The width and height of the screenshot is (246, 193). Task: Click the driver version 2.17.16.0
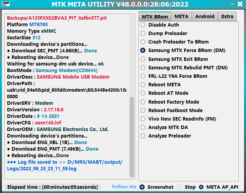pos(53,110)
